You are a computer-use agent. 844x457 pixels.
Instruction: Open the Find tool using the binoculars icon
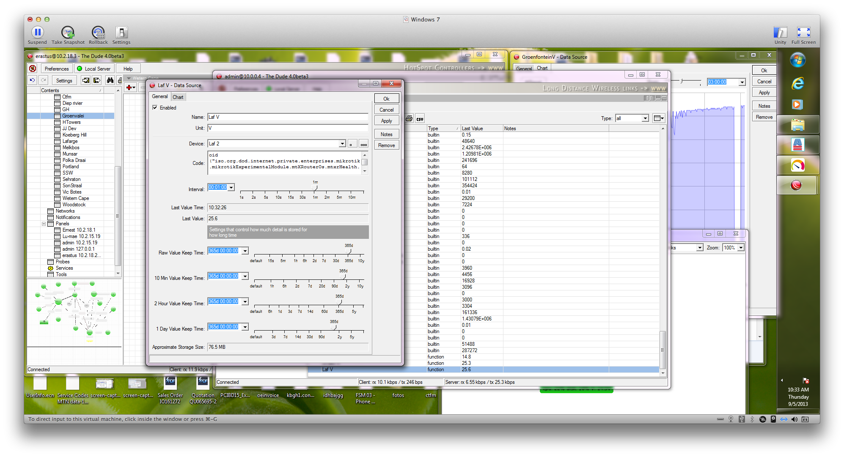pos(110,80)
